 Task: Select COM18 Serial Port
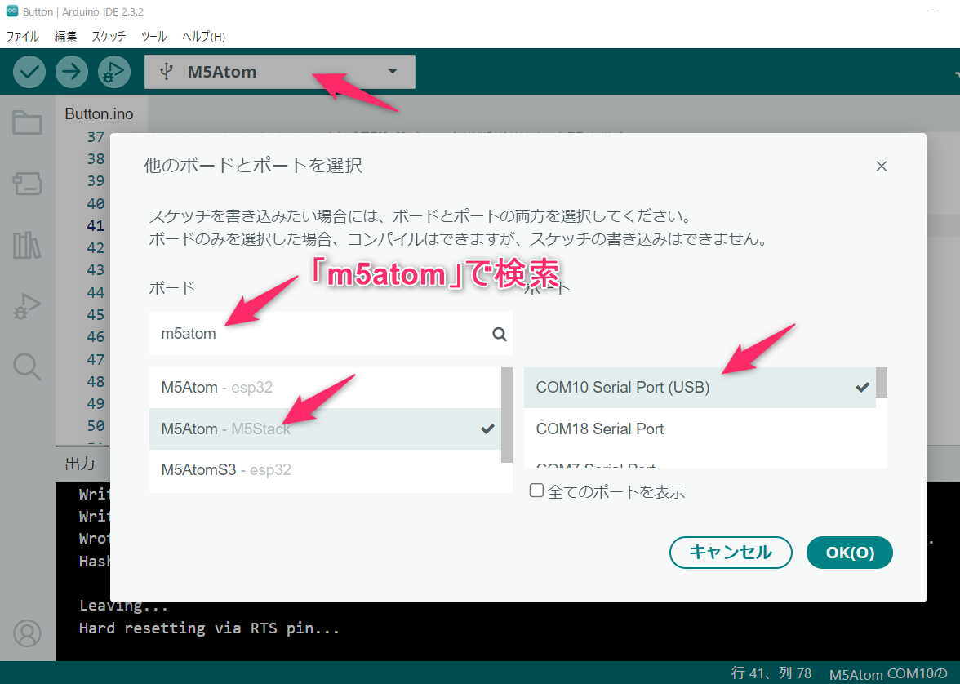[700, 429]
